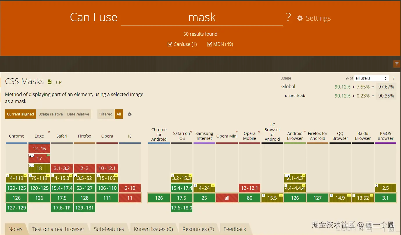Click the Baidu Browser 13.52 cell
Image resolution: width=401 pixels, height=235 pixels.
(363, 198)
